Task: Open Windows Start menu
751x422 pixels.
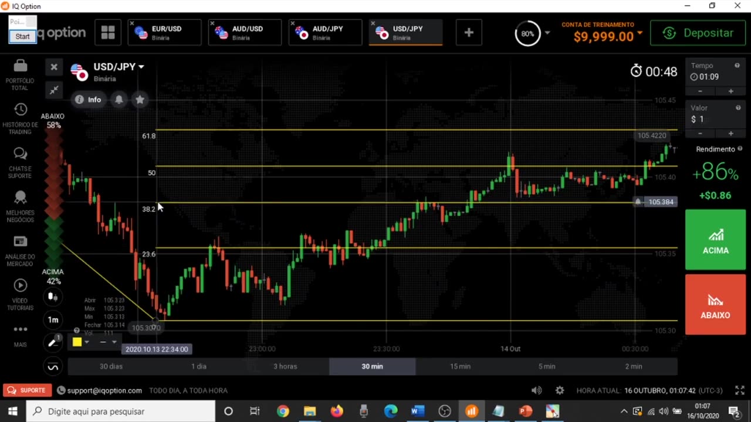Action: (x=12, y=411)
